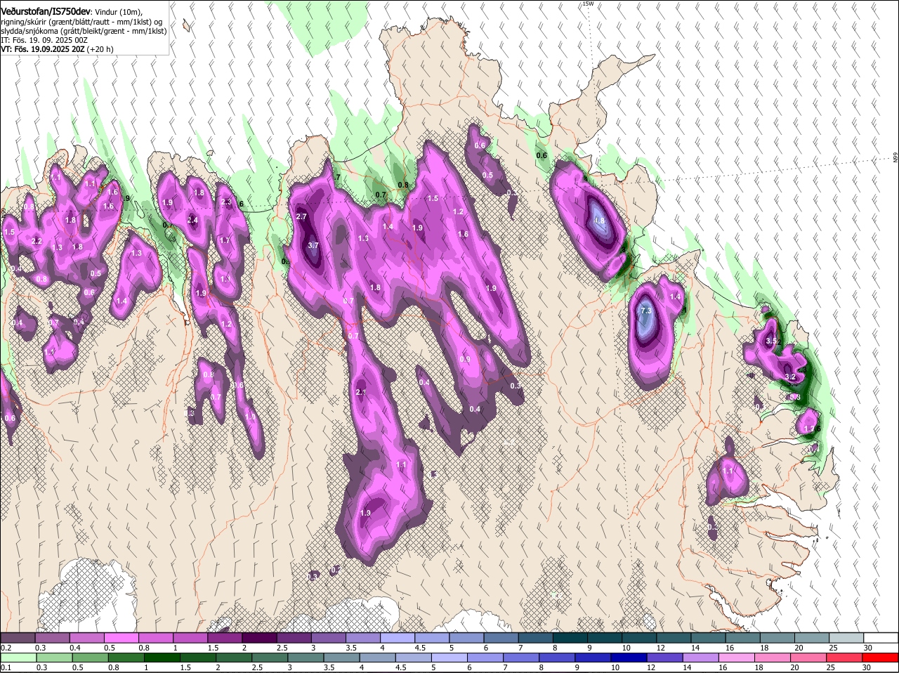Click the Veðurstofan/IS750dev map title
The width and height of the screenshot is (899, 673).
point(46,11)
